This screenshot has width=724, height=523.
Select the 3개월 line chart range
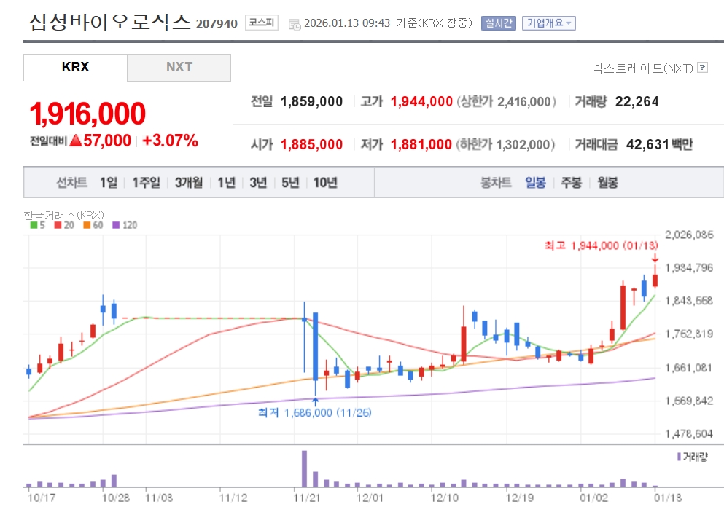coord(188,183)
